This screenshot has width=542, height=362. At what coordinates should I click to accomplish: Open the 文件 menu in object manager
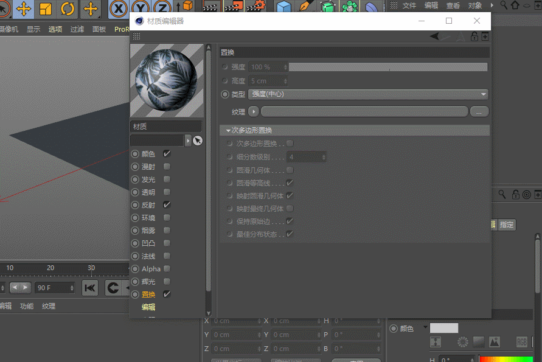point(409,5)
